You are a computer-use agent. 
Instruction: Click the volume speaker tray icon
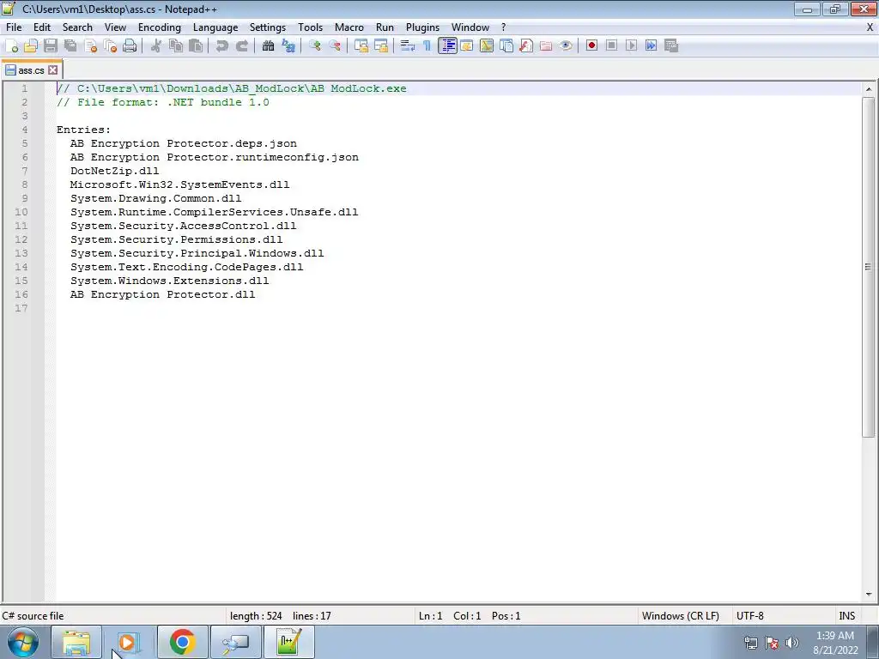click(x=792, y=643)
